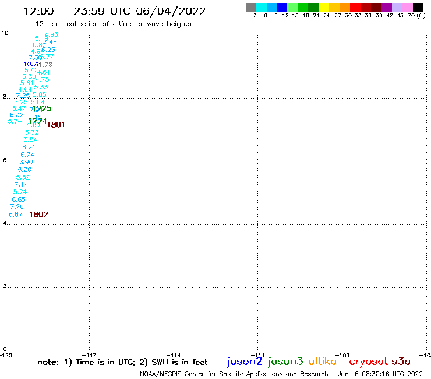Click the wave height value 6.21

click(x=29, y=147)
